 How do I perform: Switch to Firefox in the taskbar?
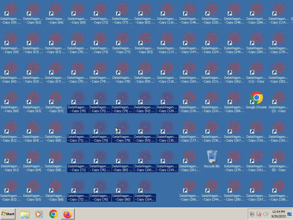(x=68, y=214)
